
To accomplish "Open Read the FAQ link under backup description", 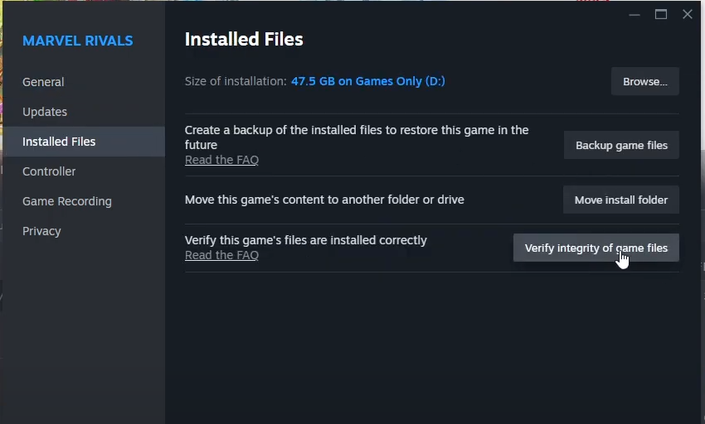I will (221, 160).
